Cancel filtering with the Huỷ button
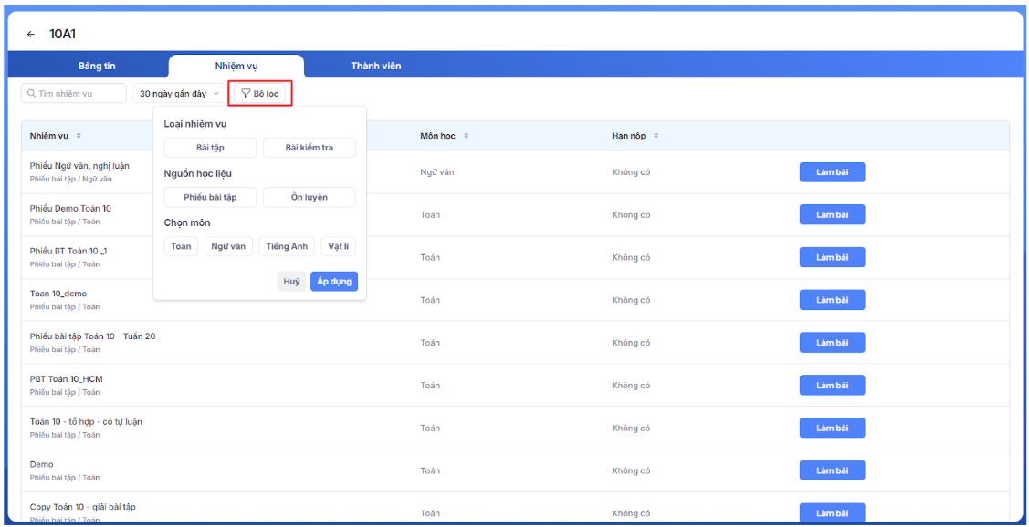1029x527 pixels. pos(291,282)
